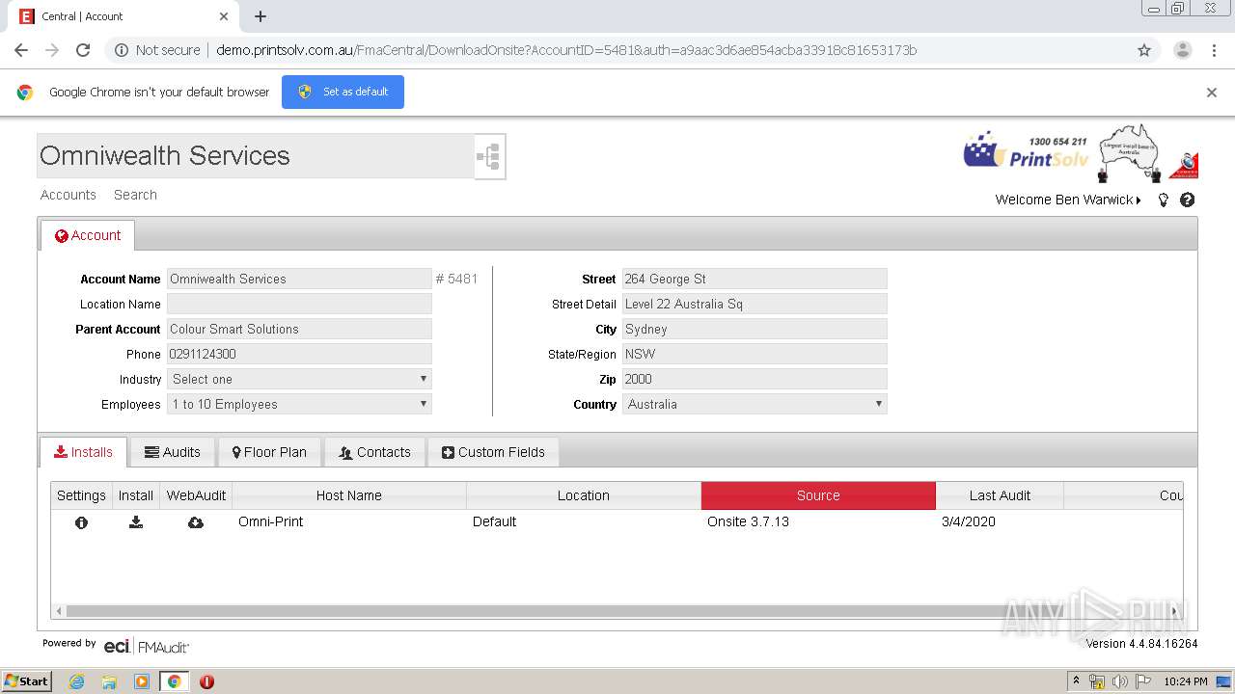The image size is (1235, 694).
Task: Open a new browser tab
Action: (261, 16)
